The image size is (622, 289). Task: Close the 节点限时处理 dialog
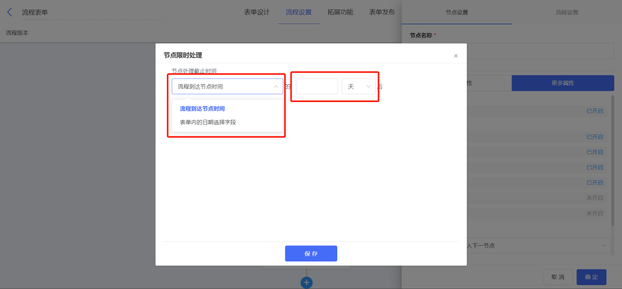click(456, 56)
